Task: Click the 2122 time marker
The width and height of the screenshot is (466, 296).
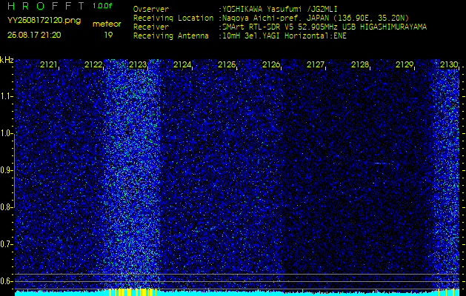Action: coord(93,64)
